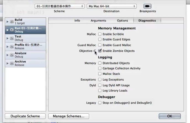Enable Guard Edges checkbox
This screenshot has height=123, width=190.
(x=100, y=39)
